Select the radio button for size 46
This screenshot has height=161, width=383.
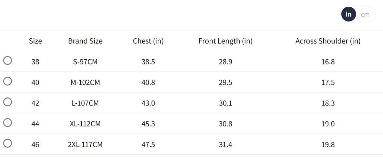point(8,143)
